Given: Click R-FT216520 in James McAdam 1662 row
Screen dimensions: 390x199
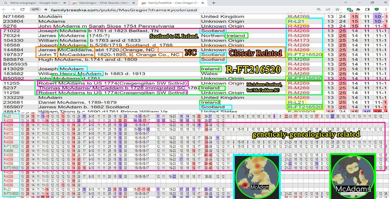Looking at the screenshot, I should tap(304, 107).
